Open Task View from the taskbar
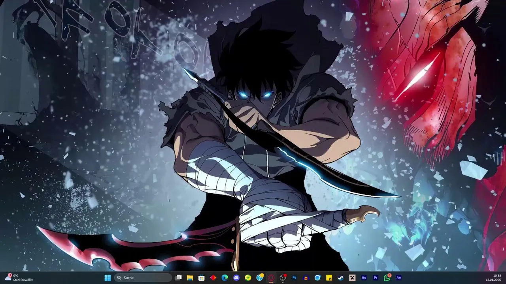The height and width of the screenshot is (284, 506). [x=179, y=278]
